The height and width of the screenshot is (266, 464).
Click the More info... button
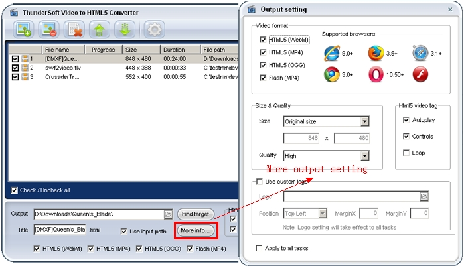coord(195,231)
